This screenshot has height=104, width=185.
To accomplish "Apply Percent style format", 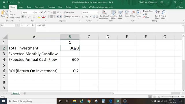I will [87, 17].
